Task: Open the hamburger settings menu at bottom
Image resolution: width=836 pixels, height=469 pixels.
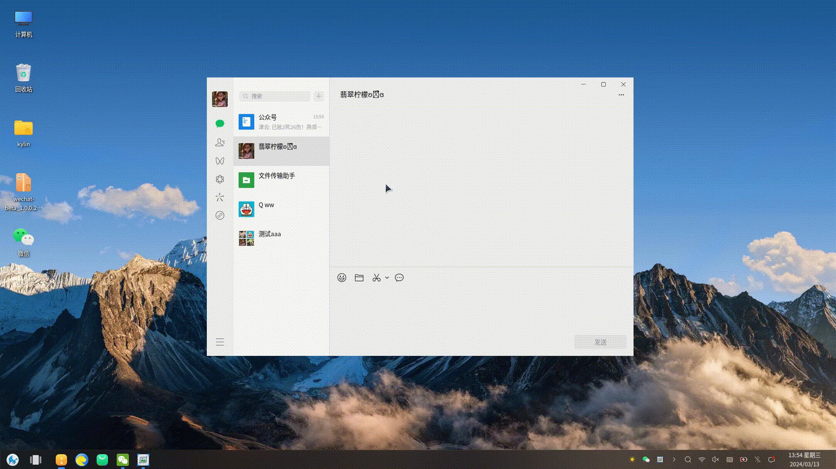Action: click(x=220, y=342)
